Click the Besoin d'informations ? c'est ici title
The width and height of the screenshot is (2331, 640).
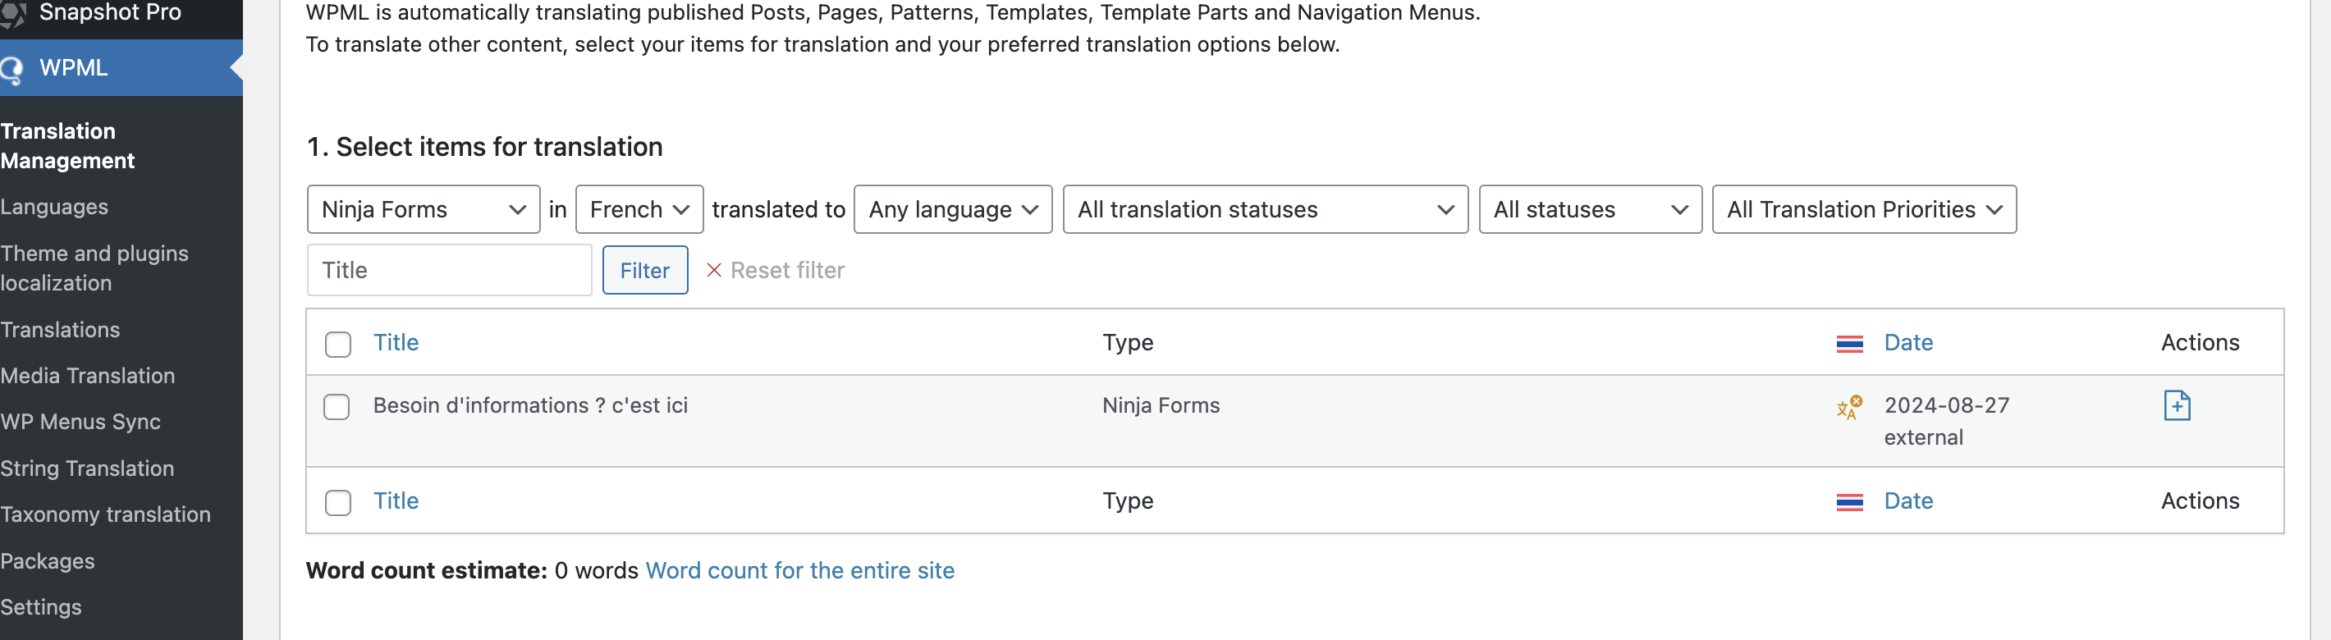point(530,405)
